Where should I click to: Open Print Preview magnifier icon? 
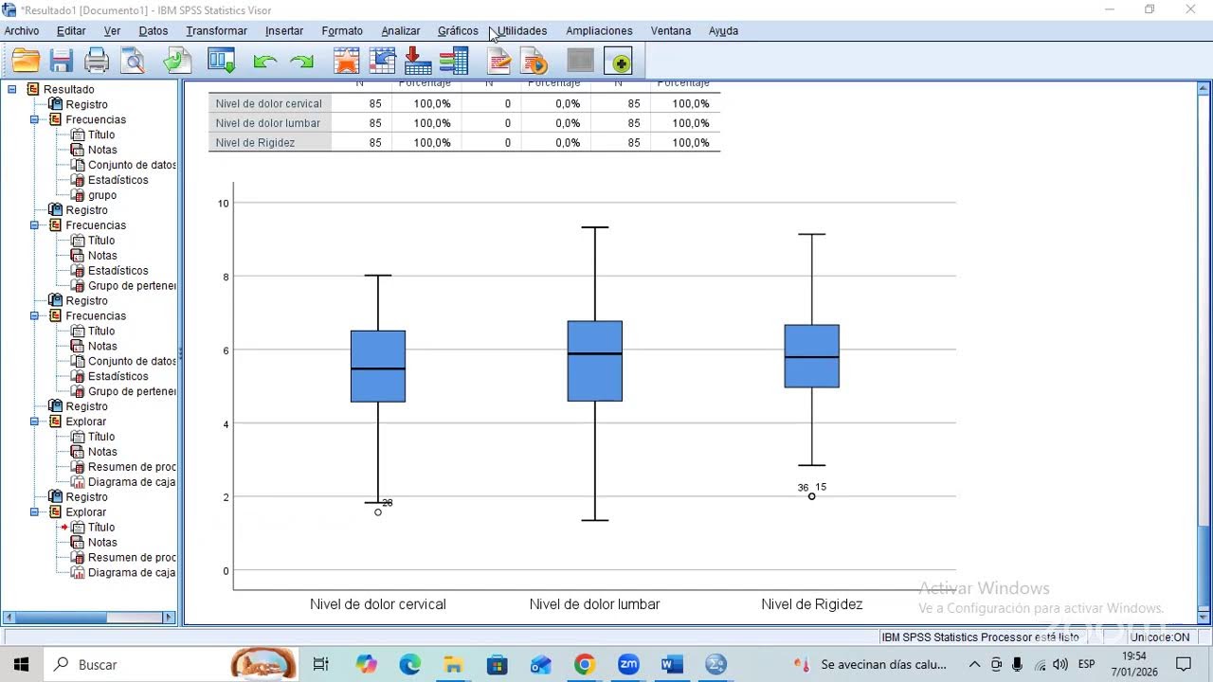click(134, 62)
